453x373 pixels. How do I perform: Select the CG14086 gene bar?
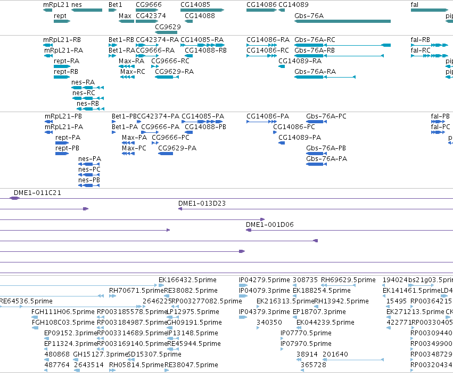(261, 10)
